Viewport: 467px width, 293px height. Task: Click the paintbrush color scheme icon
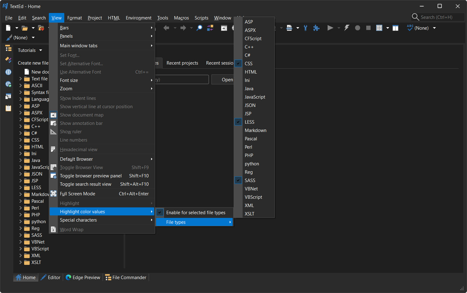(9, 38)
